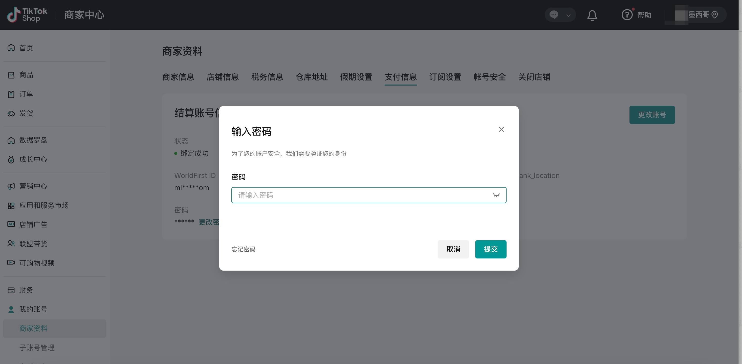The width and height of the screenshot is (742, 364).
Task: Switch to Account Security 帐号安全 tab
Action: tap(490, 77)
